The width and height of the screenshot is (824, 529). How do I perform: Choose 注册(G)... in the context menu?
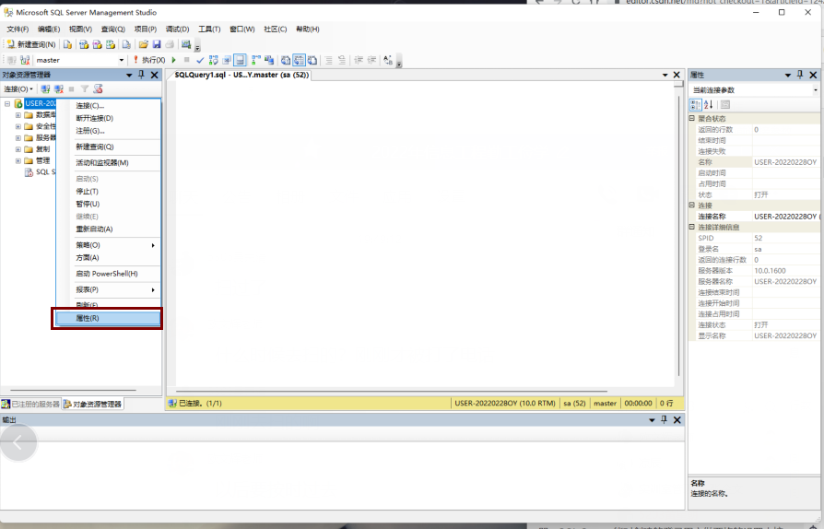click(x=108, y=131)
